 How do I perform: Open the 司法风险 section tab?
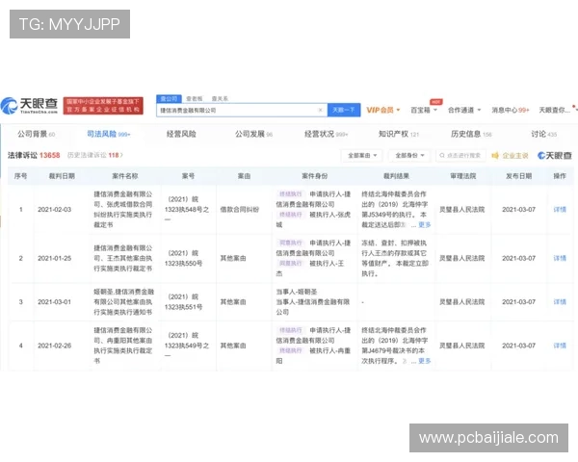click(x=108, y=134)
